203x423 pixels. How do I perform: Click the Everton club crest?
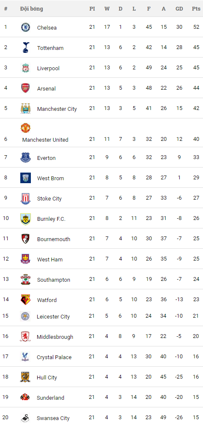pos(26,158)
